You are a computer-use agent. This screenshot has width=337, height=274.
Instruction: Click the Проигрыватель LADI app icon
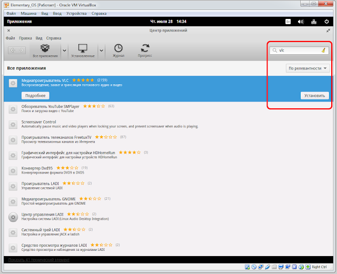tap(13, 186)
